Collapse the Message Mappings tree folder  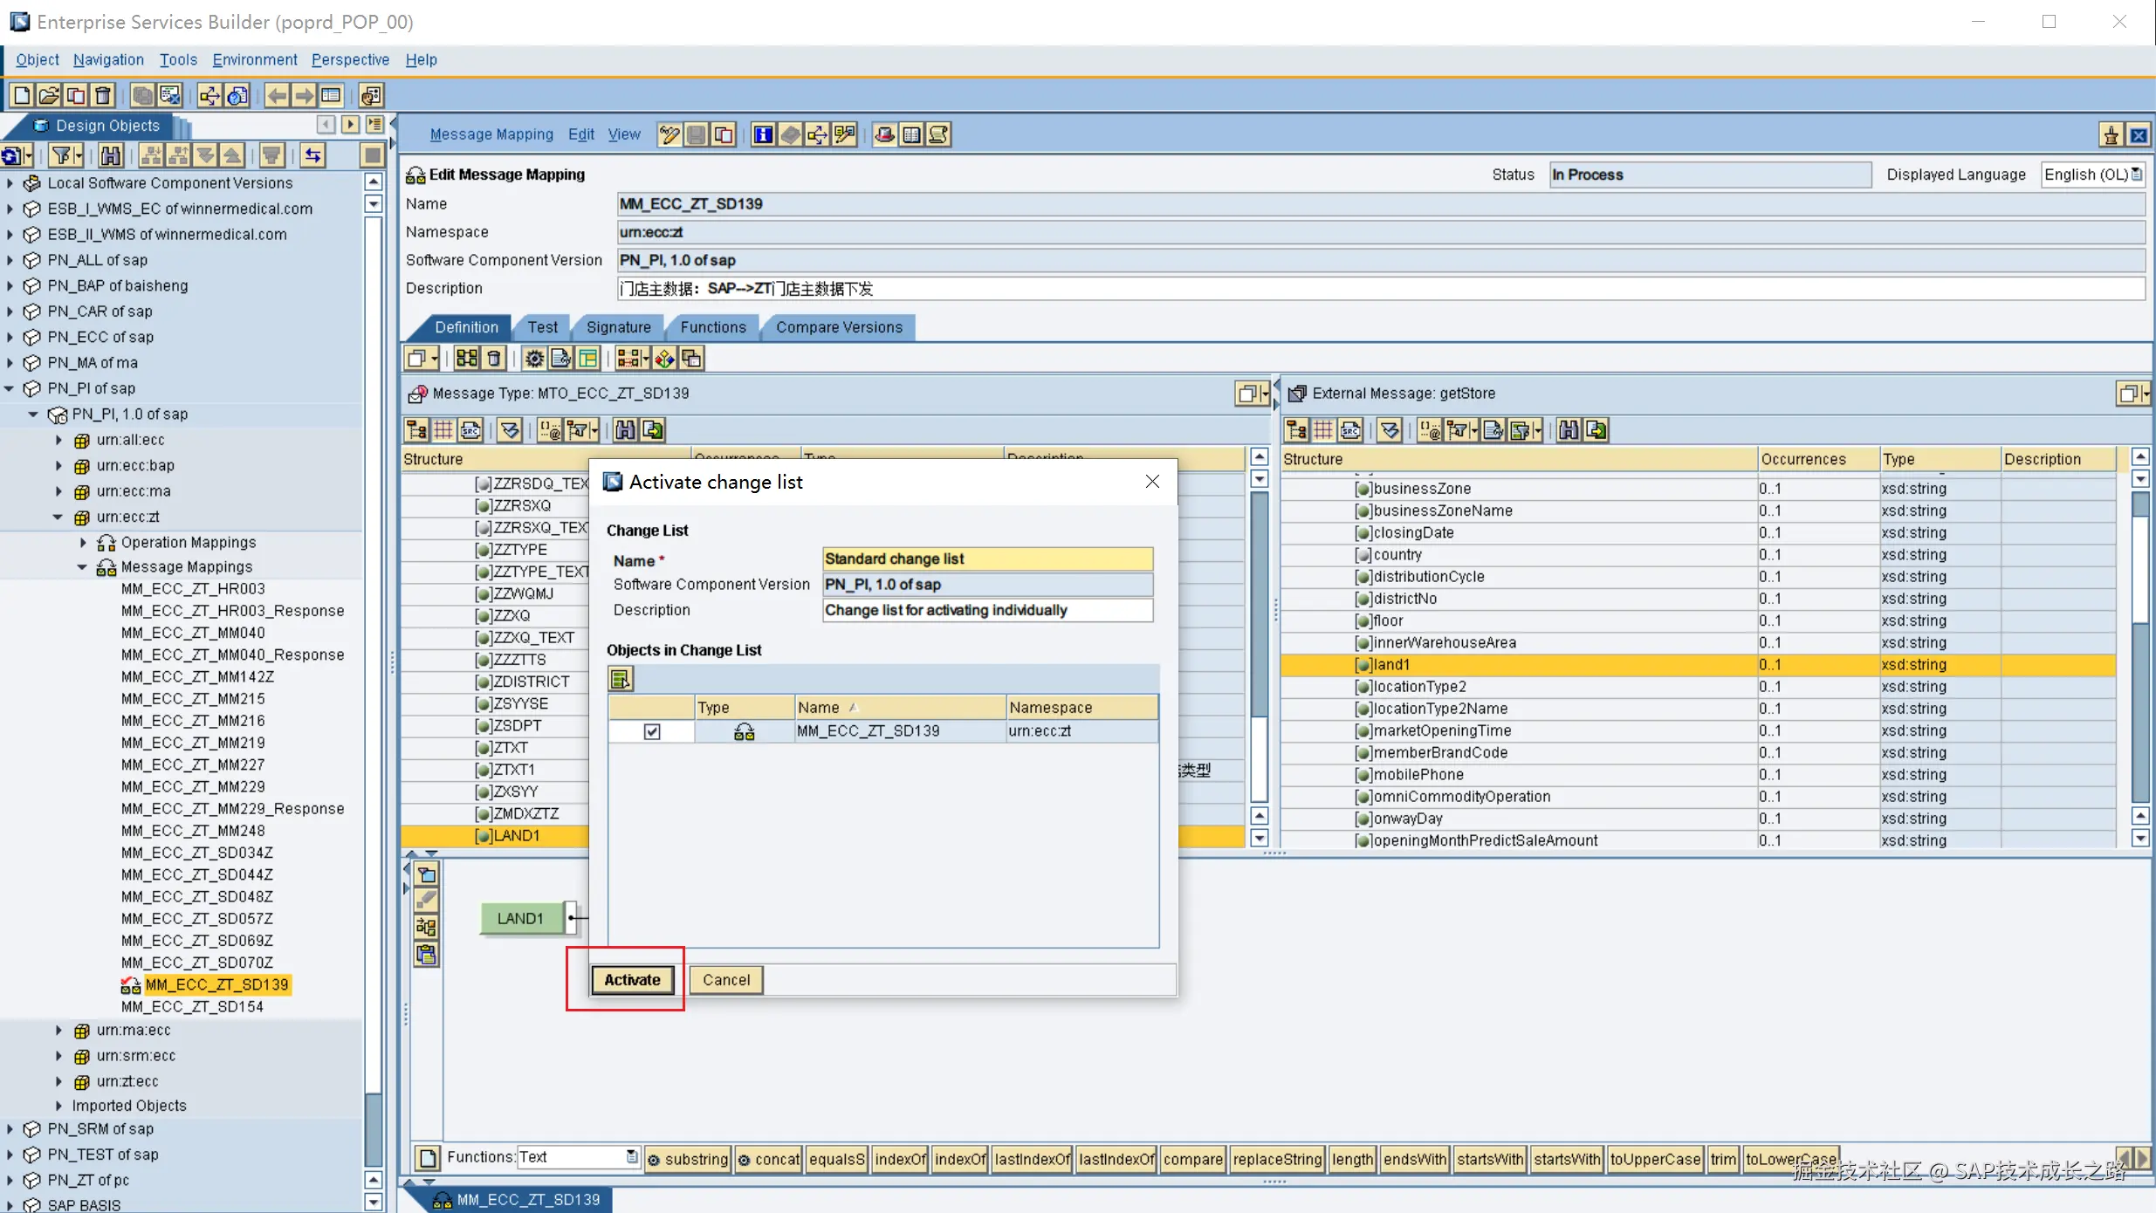[x=82, y=566]
